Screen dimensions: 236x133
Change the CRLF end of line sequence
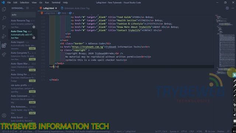coord(192,132)
